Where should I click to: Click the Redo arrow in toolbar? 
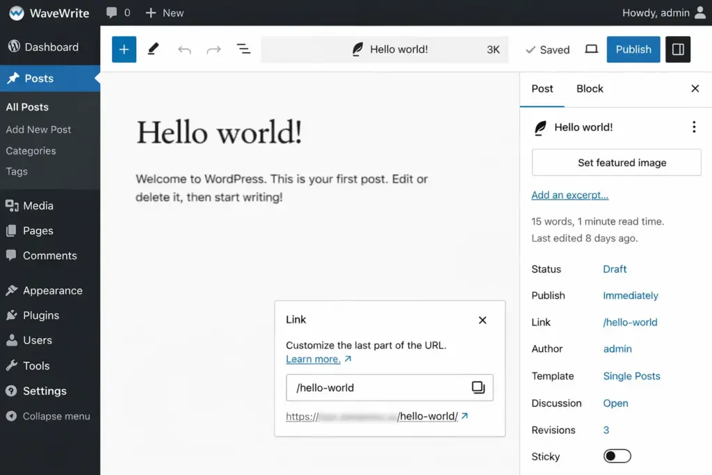(x=214, y=49)
